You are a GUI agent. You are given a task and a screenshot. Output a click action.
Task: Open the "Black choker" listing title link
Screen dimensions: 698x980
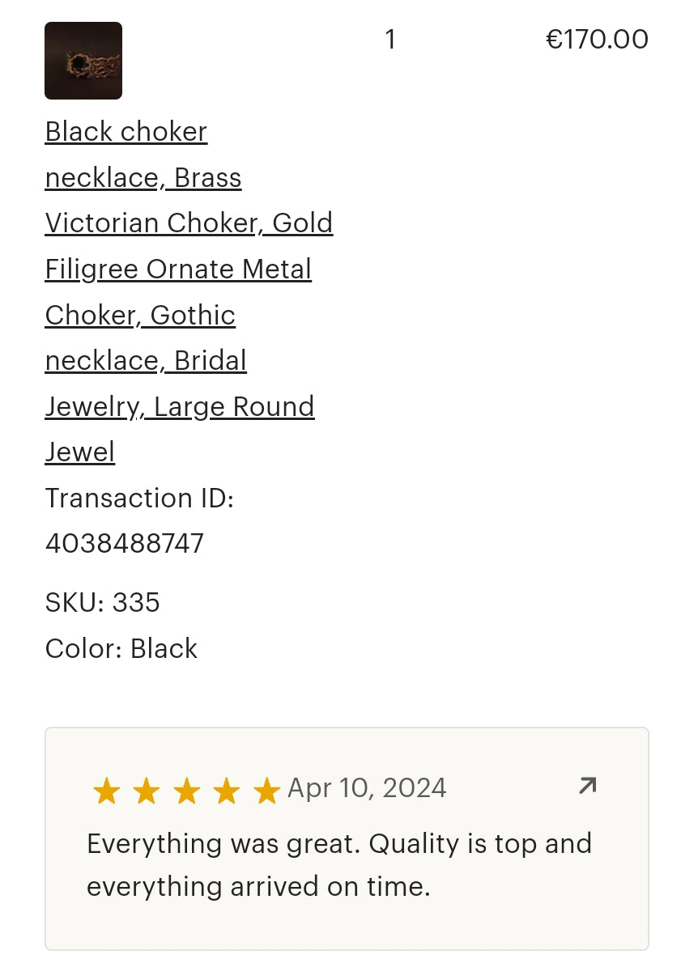[126, 131]
